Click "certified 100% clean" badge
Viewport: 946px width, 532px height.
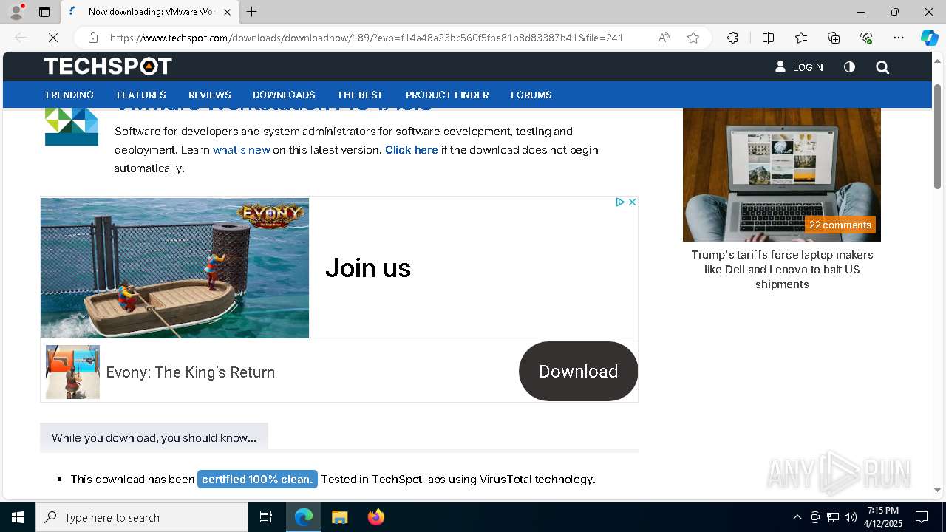(x=257, y=480)
